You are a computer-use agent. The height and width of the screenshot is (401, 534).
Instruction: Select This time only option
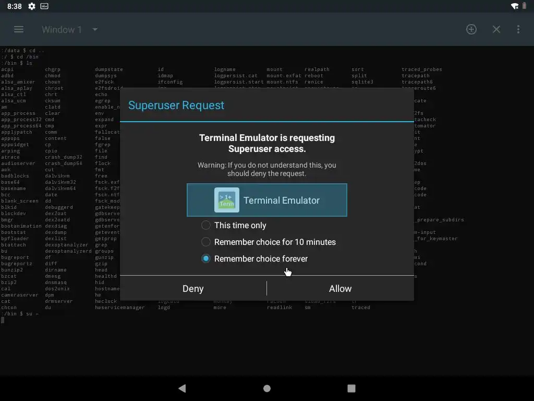pos(234,225)
